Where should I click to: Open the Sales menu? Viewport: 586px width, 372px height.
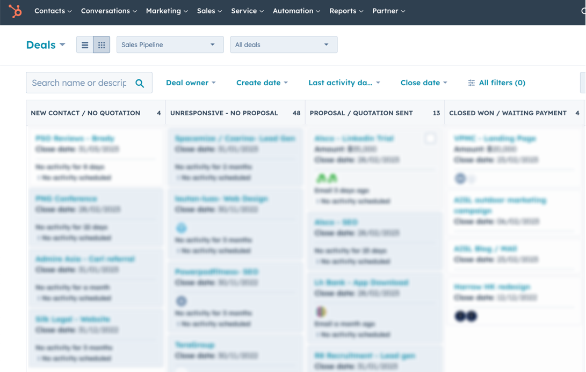pos(209,11)
